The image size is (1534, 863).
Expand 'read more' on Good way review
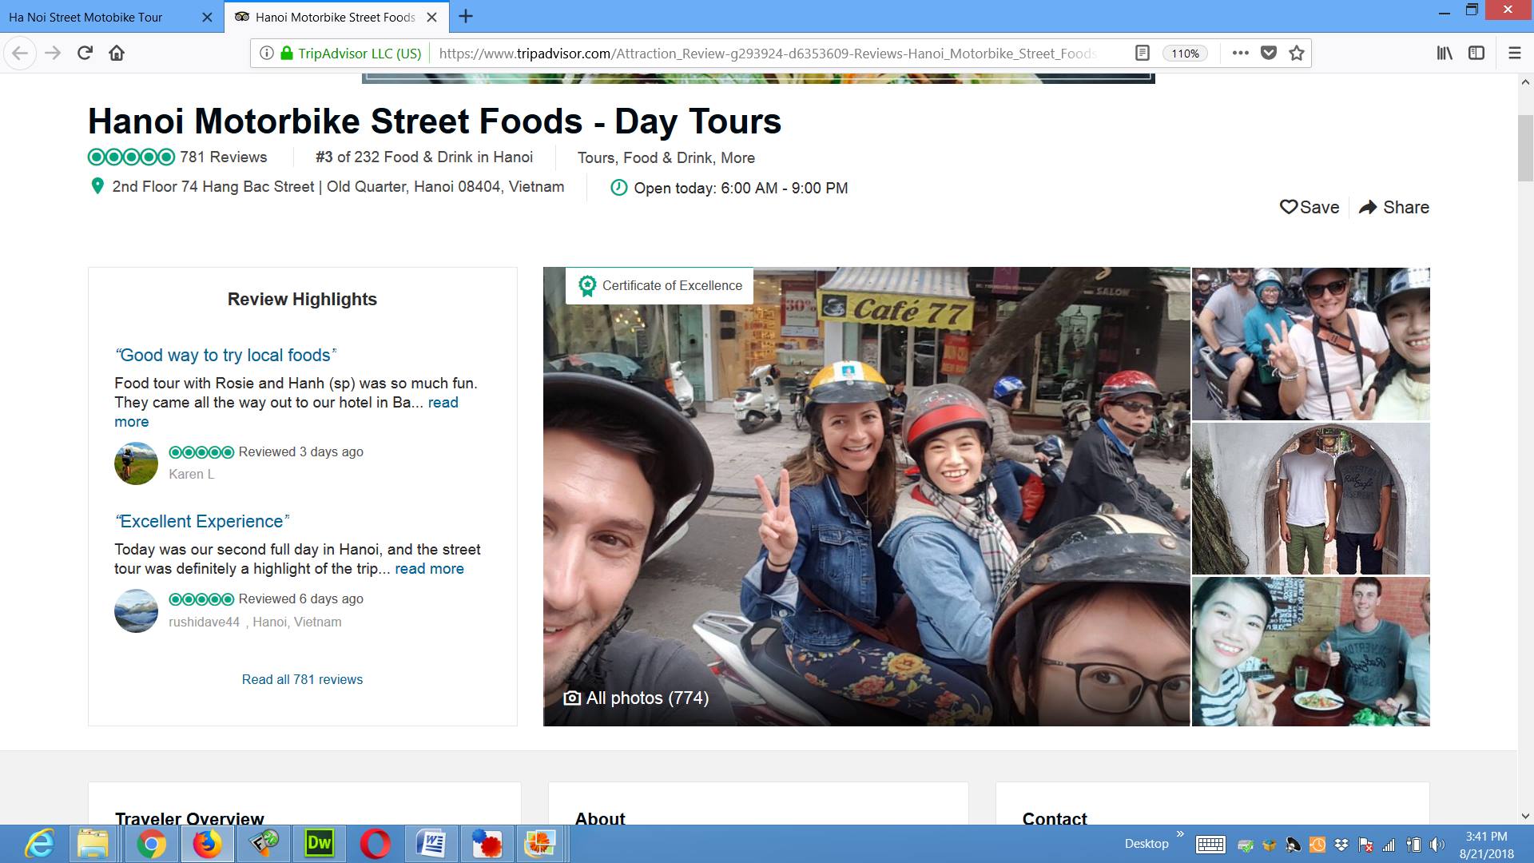(443, 403)
